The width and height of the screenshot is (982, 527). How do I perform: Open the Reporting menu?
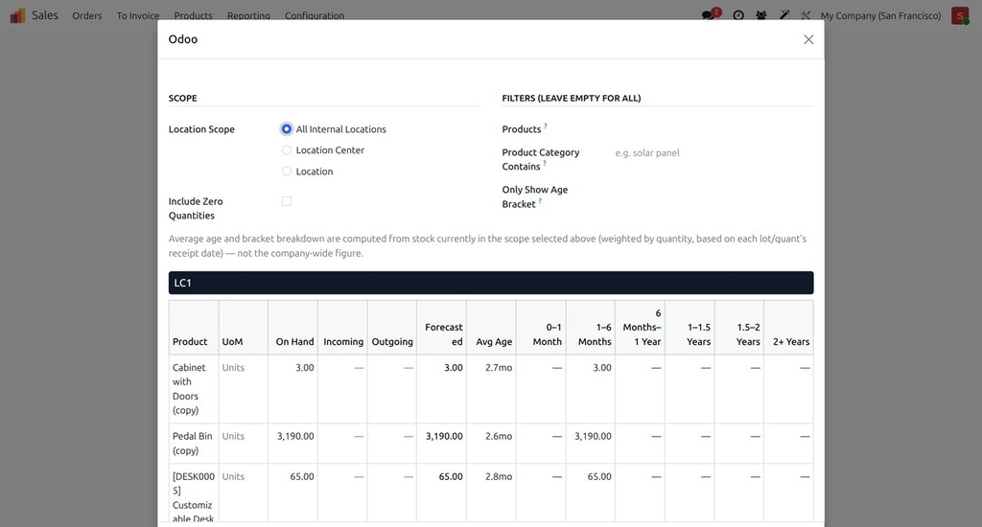248,15
